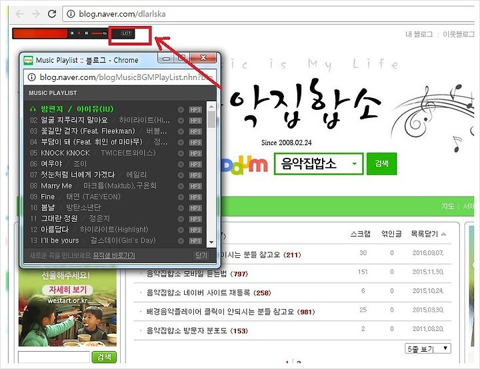Image resolution: width=480 pixels, height=369 pixels.
Task: Play previous track in blog music player
Action: point(72,33)
